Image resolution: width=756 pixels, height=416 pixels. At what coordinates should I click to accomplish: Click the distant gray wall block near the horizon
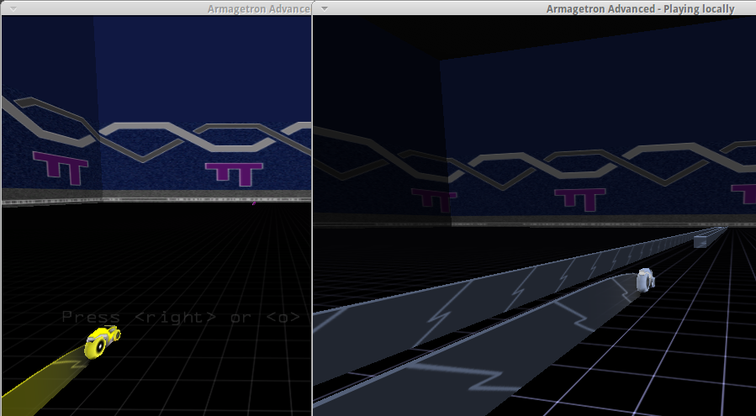tap(705, 241)
